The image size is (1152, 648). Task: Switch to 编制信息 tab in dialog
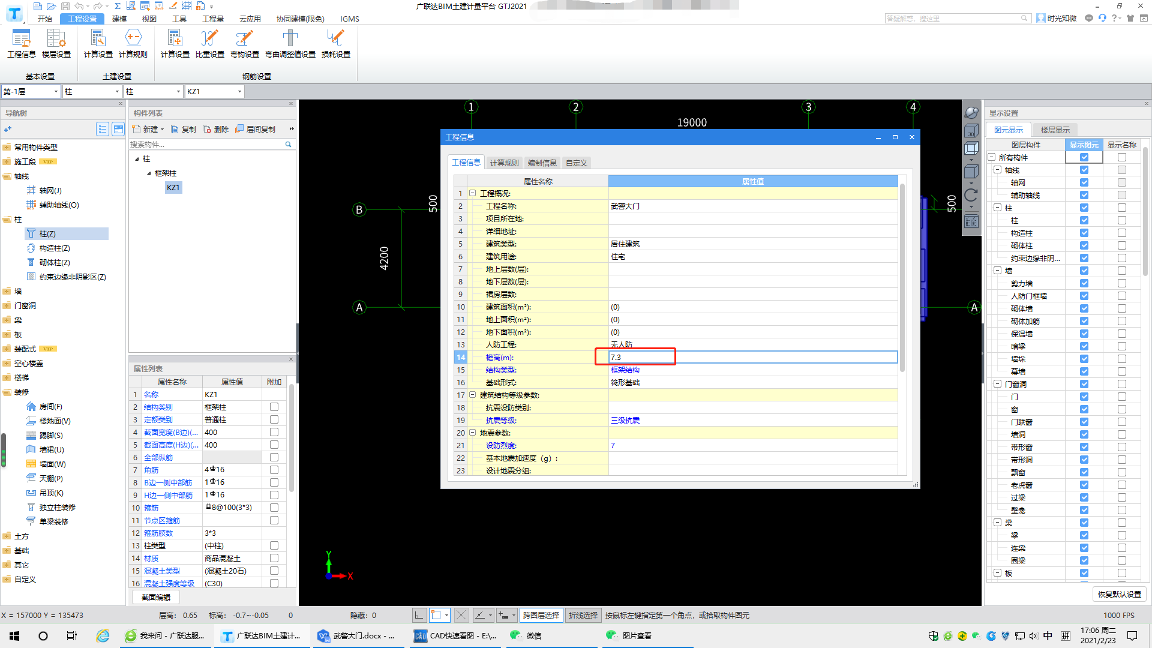pyautogui.click(x=542, y=163)
